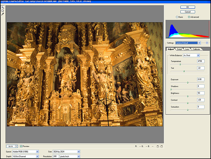Open the settings flyout menu arrow
This screenshot has height=159, width=211.
coord(207,43)
